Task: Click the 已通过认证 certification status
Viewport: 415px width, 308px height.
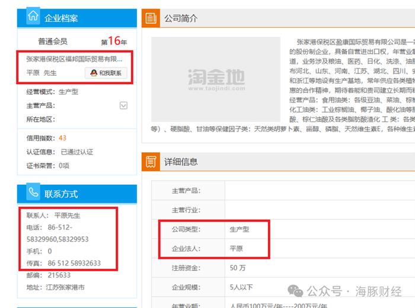Action: [77, 152]
